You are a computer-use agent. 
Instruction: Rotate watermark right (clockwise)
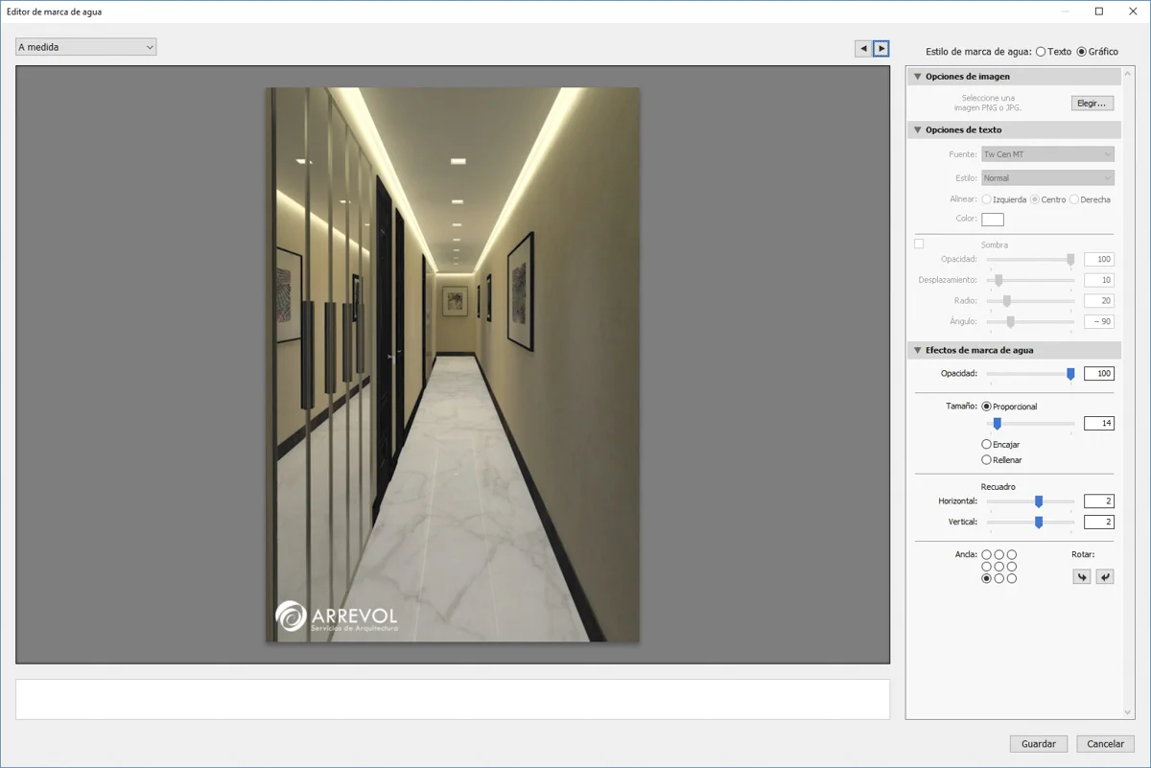pos(1105,576)
